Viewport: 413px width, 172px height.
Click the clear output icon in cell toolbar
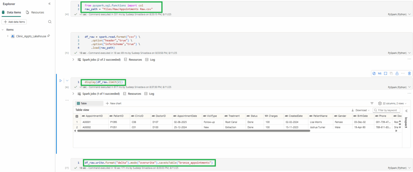[x=386, y=73]
